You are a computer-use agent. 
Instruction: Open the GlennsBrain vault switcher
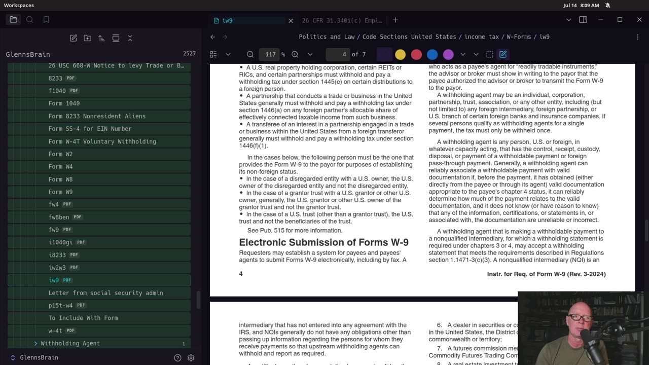pos(34,357)
